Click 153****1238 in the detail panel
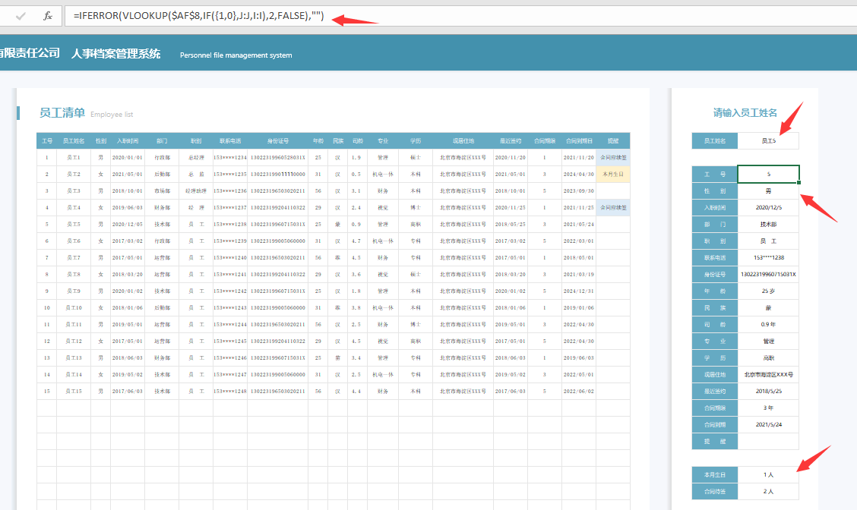Image resolution: width=857 pixels, height=510 pixels. [x=768, y=258]
